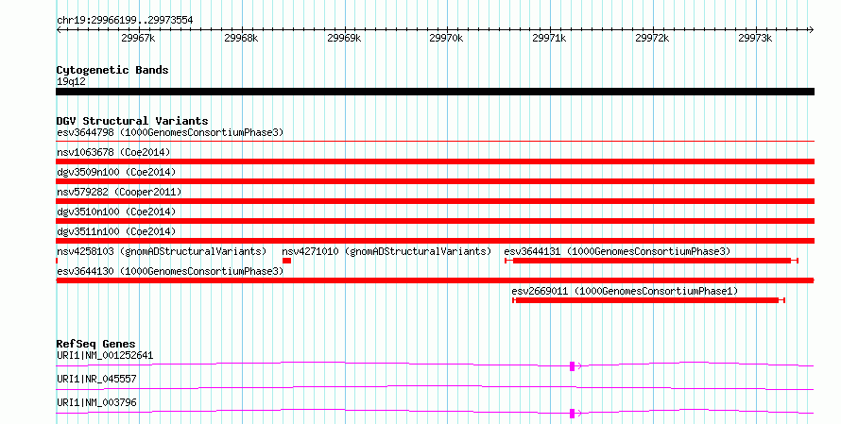Click the red bar for nsv579282

click(435, 201)
